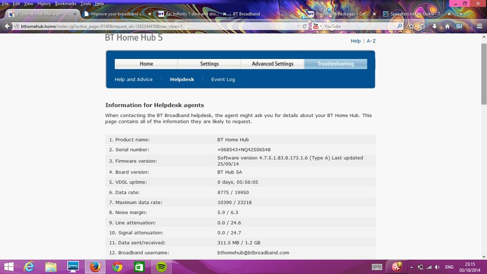Click the page vertical scrollbar thumb
The height and width of the screenshot is (274, 487).
(484, 74)
